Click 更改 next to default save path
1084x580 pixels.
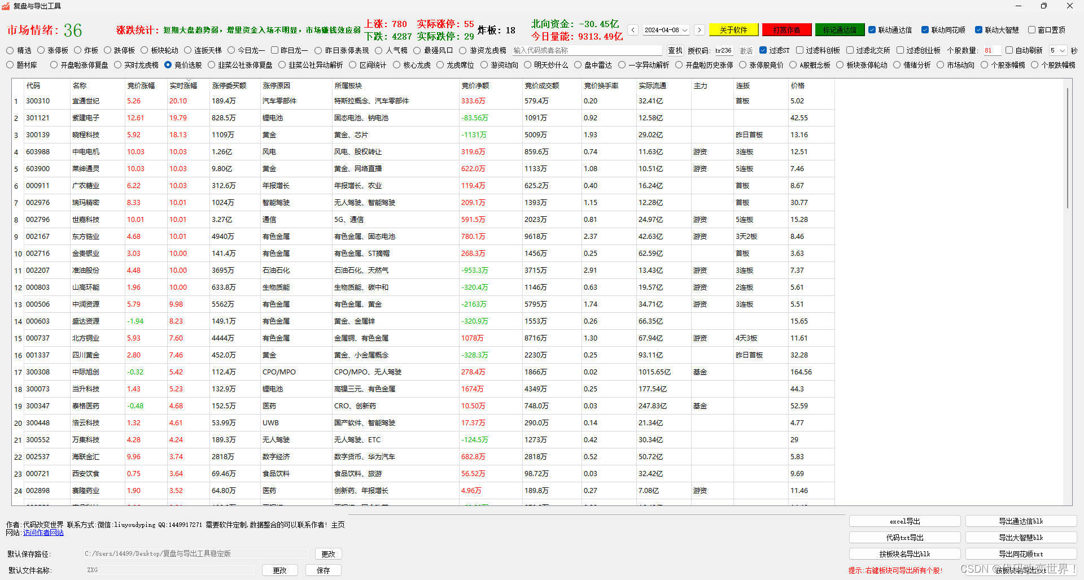click(328, 554)
